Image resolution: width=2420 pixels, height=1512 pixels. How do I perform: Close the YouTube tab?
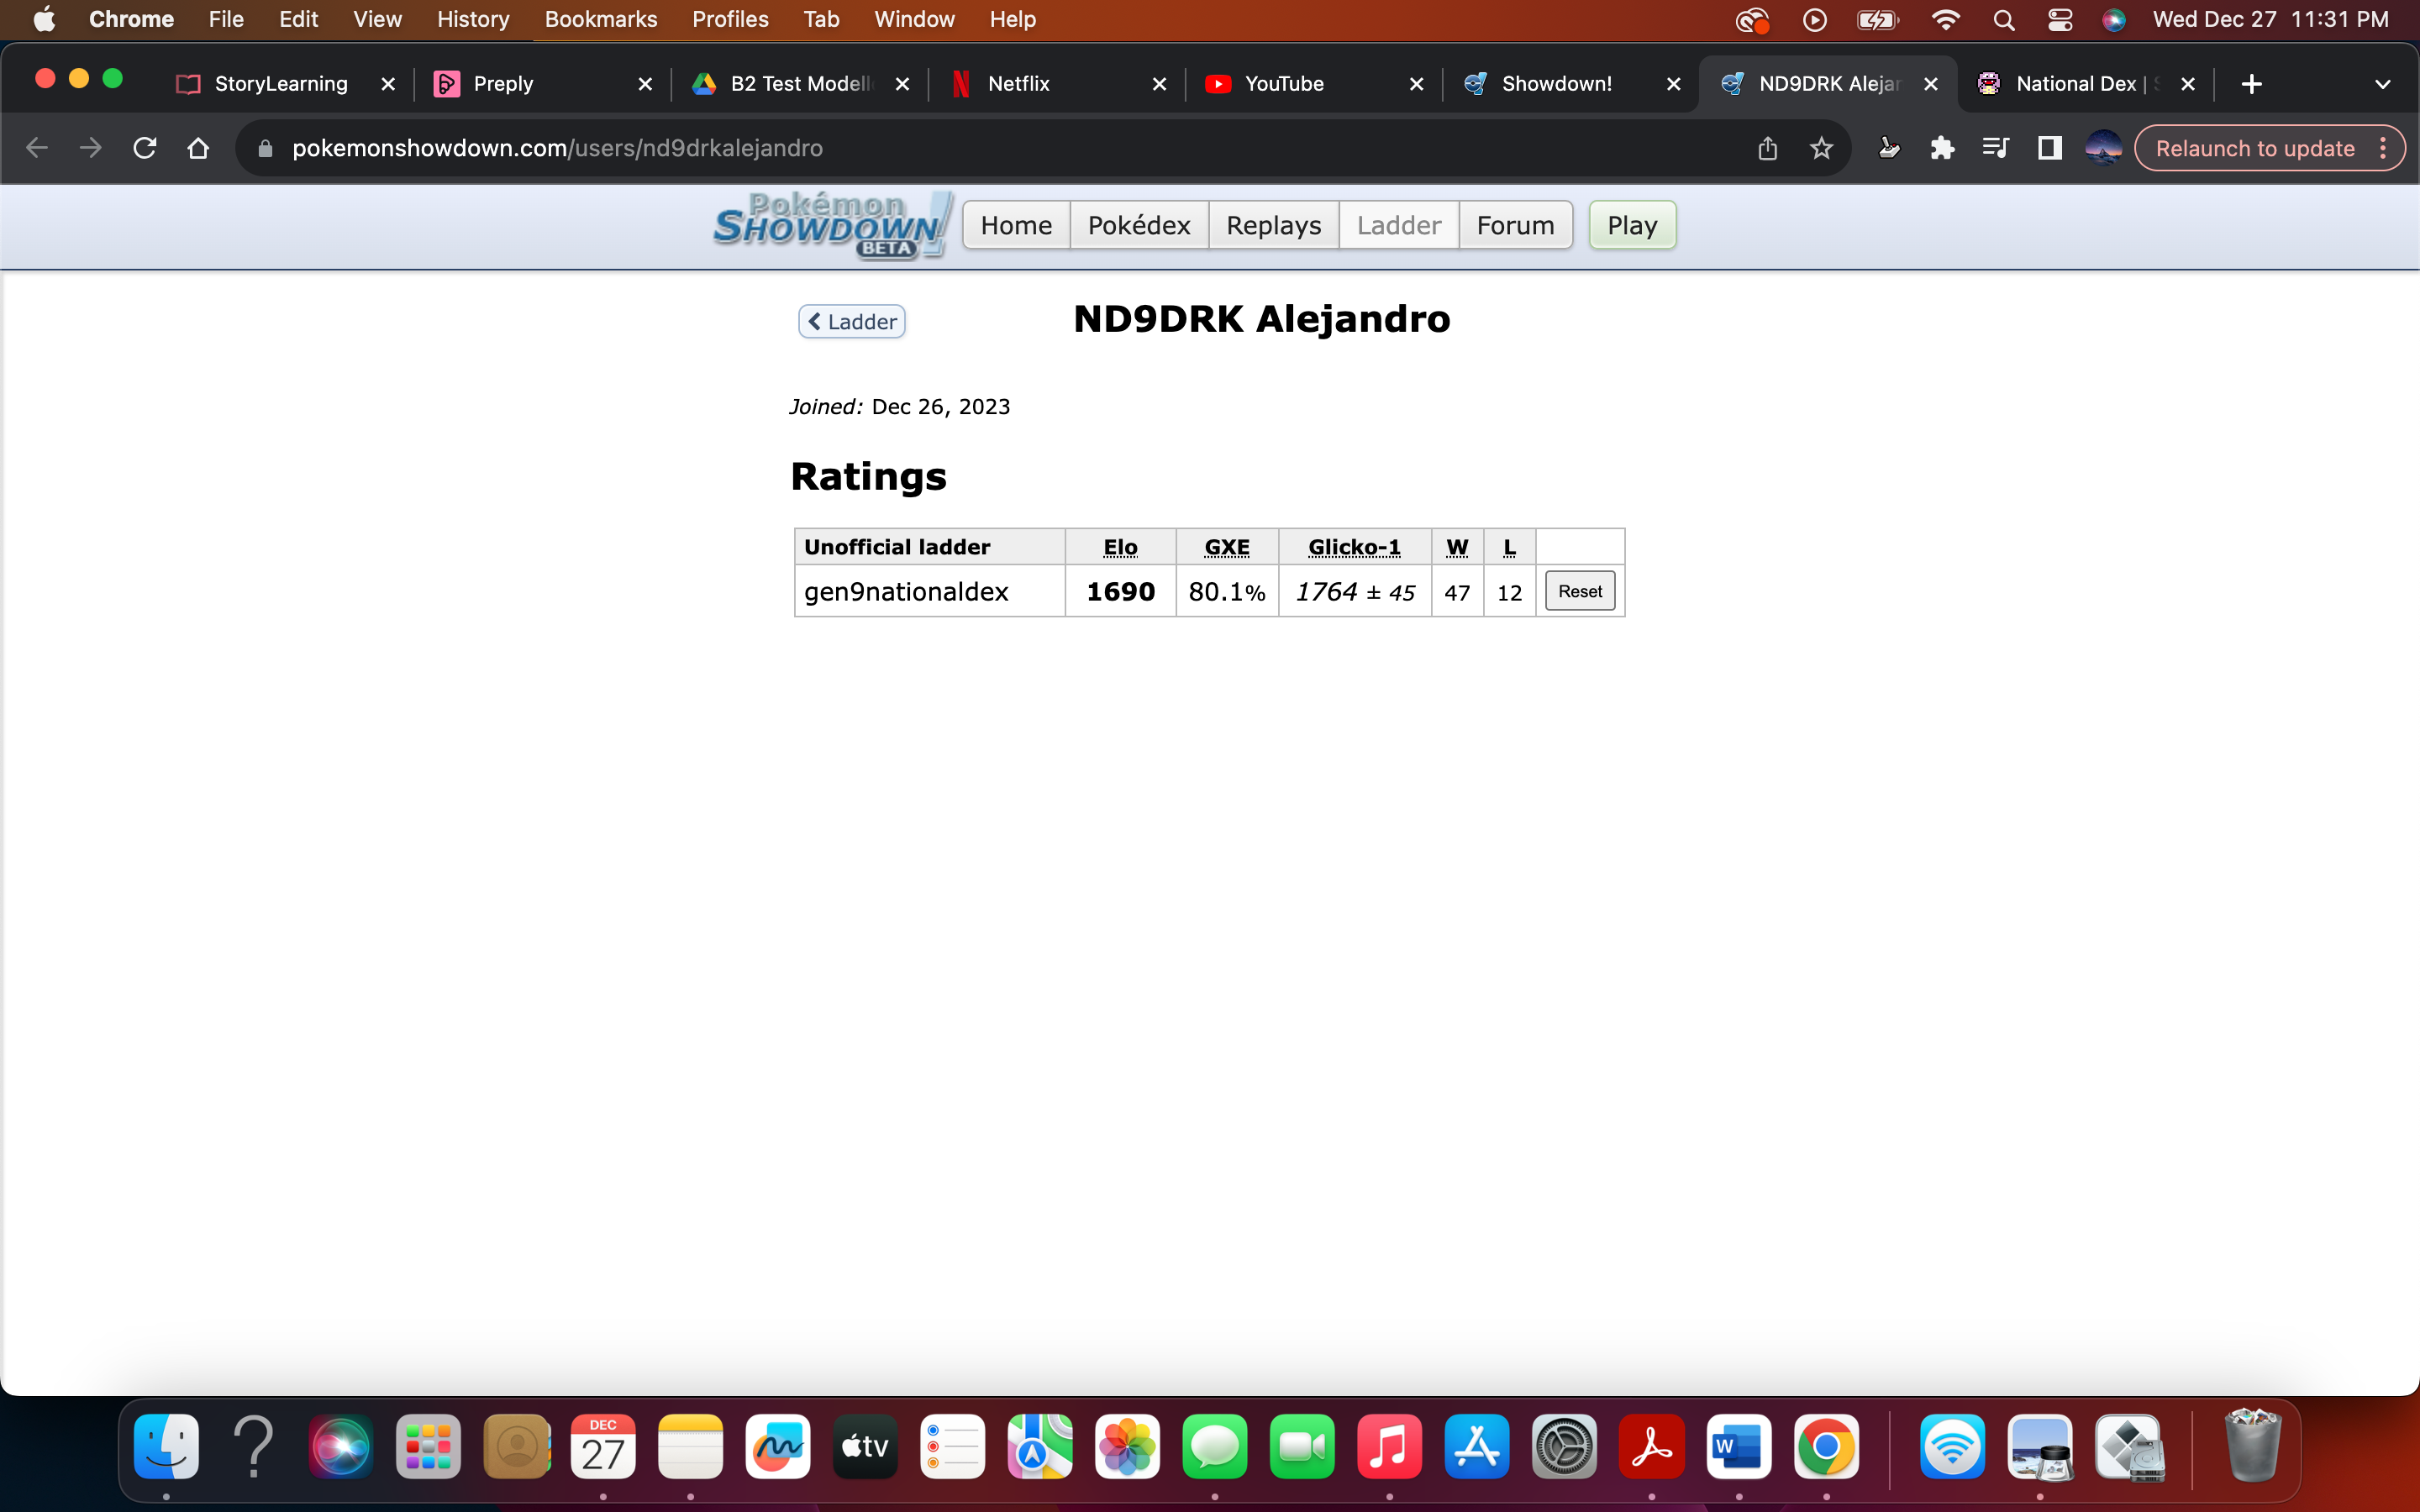coord(1416,84)
